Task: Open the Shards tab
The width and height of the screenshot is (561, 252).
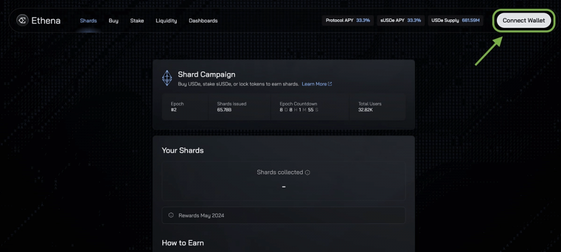Action: pyautogui.click(x=89, y=21)
